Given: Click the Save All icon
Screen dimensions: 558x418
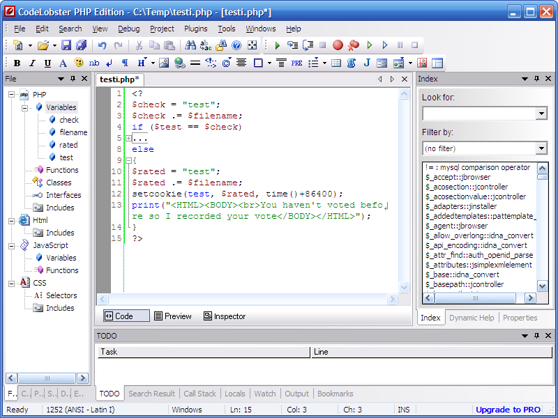Looking at the screenshot, I should coord(82,45).
